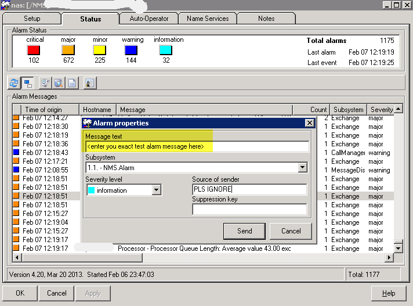Sort by Time of origin column header
Screen dimensions: 413x306
click(x=50, y=109)
